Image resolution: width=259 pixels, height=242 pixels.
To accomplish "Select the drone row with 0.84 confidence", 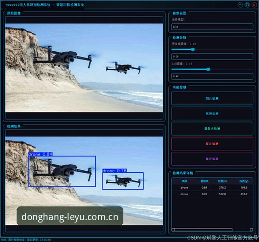I will [x=212, y=187].
